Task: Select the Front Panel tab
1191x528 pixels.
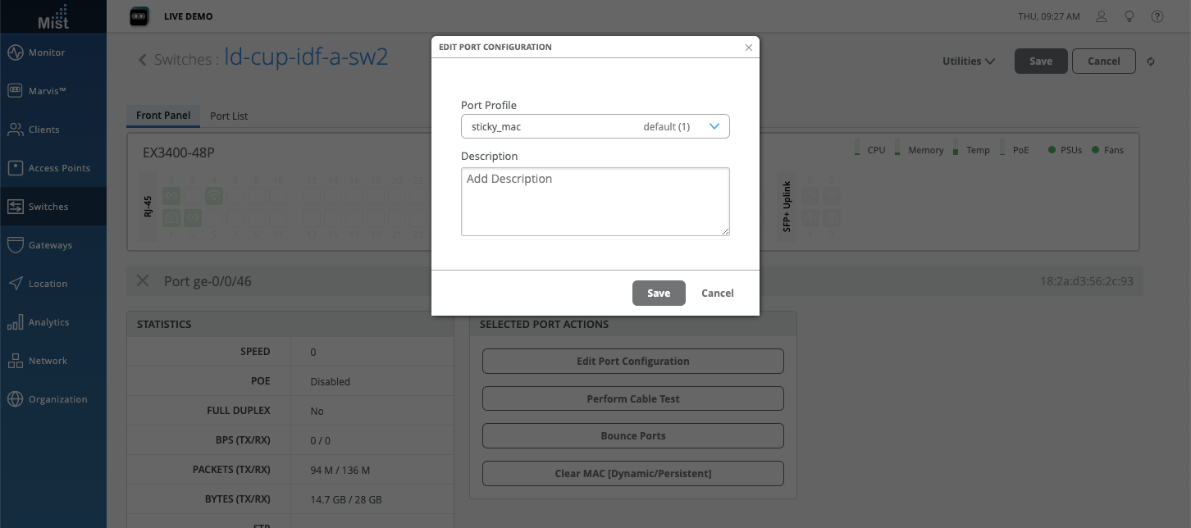Action: (x=163, y=116)
